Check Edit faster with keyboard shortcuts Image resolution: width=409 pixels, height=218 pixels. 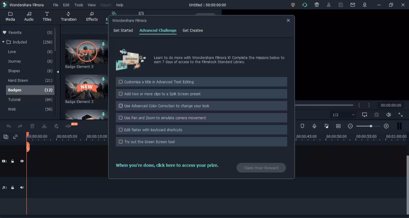click(x=121, y=130)
